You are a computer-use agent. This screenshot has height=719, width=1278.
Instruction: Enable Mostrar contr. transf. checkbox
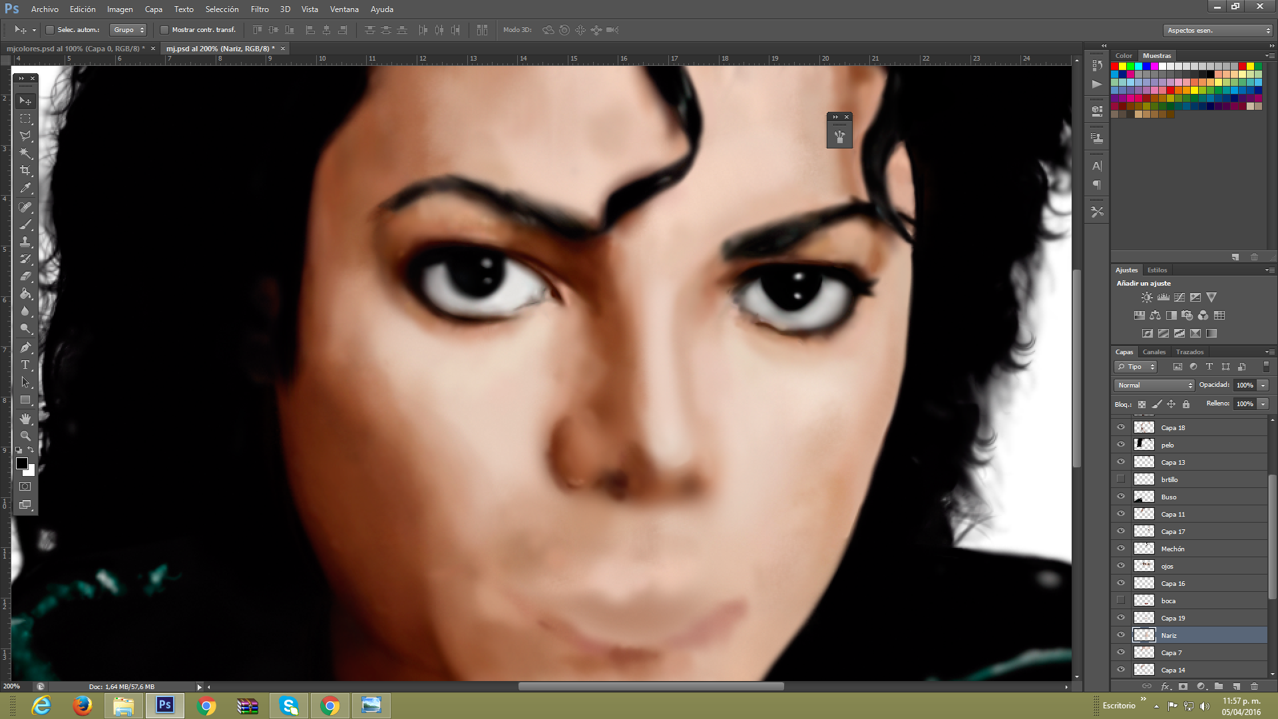164,30
